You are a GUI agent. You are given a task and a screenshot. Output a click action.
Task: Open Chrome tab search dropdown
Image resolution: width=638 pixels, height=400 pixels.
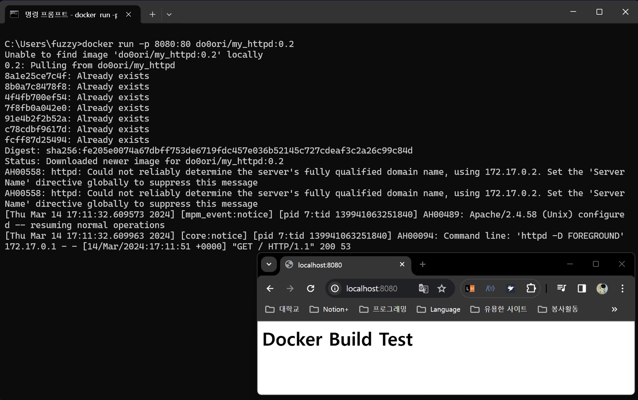click(x=269, y=264)
